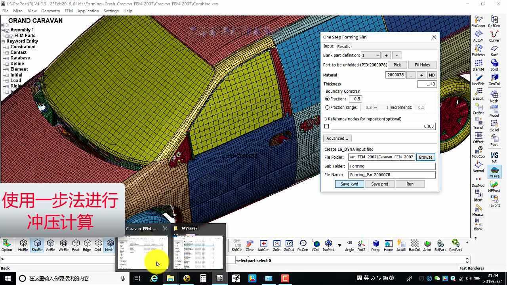Click the Save kwd button
The image size is (507, 285).
coord(349,184)
